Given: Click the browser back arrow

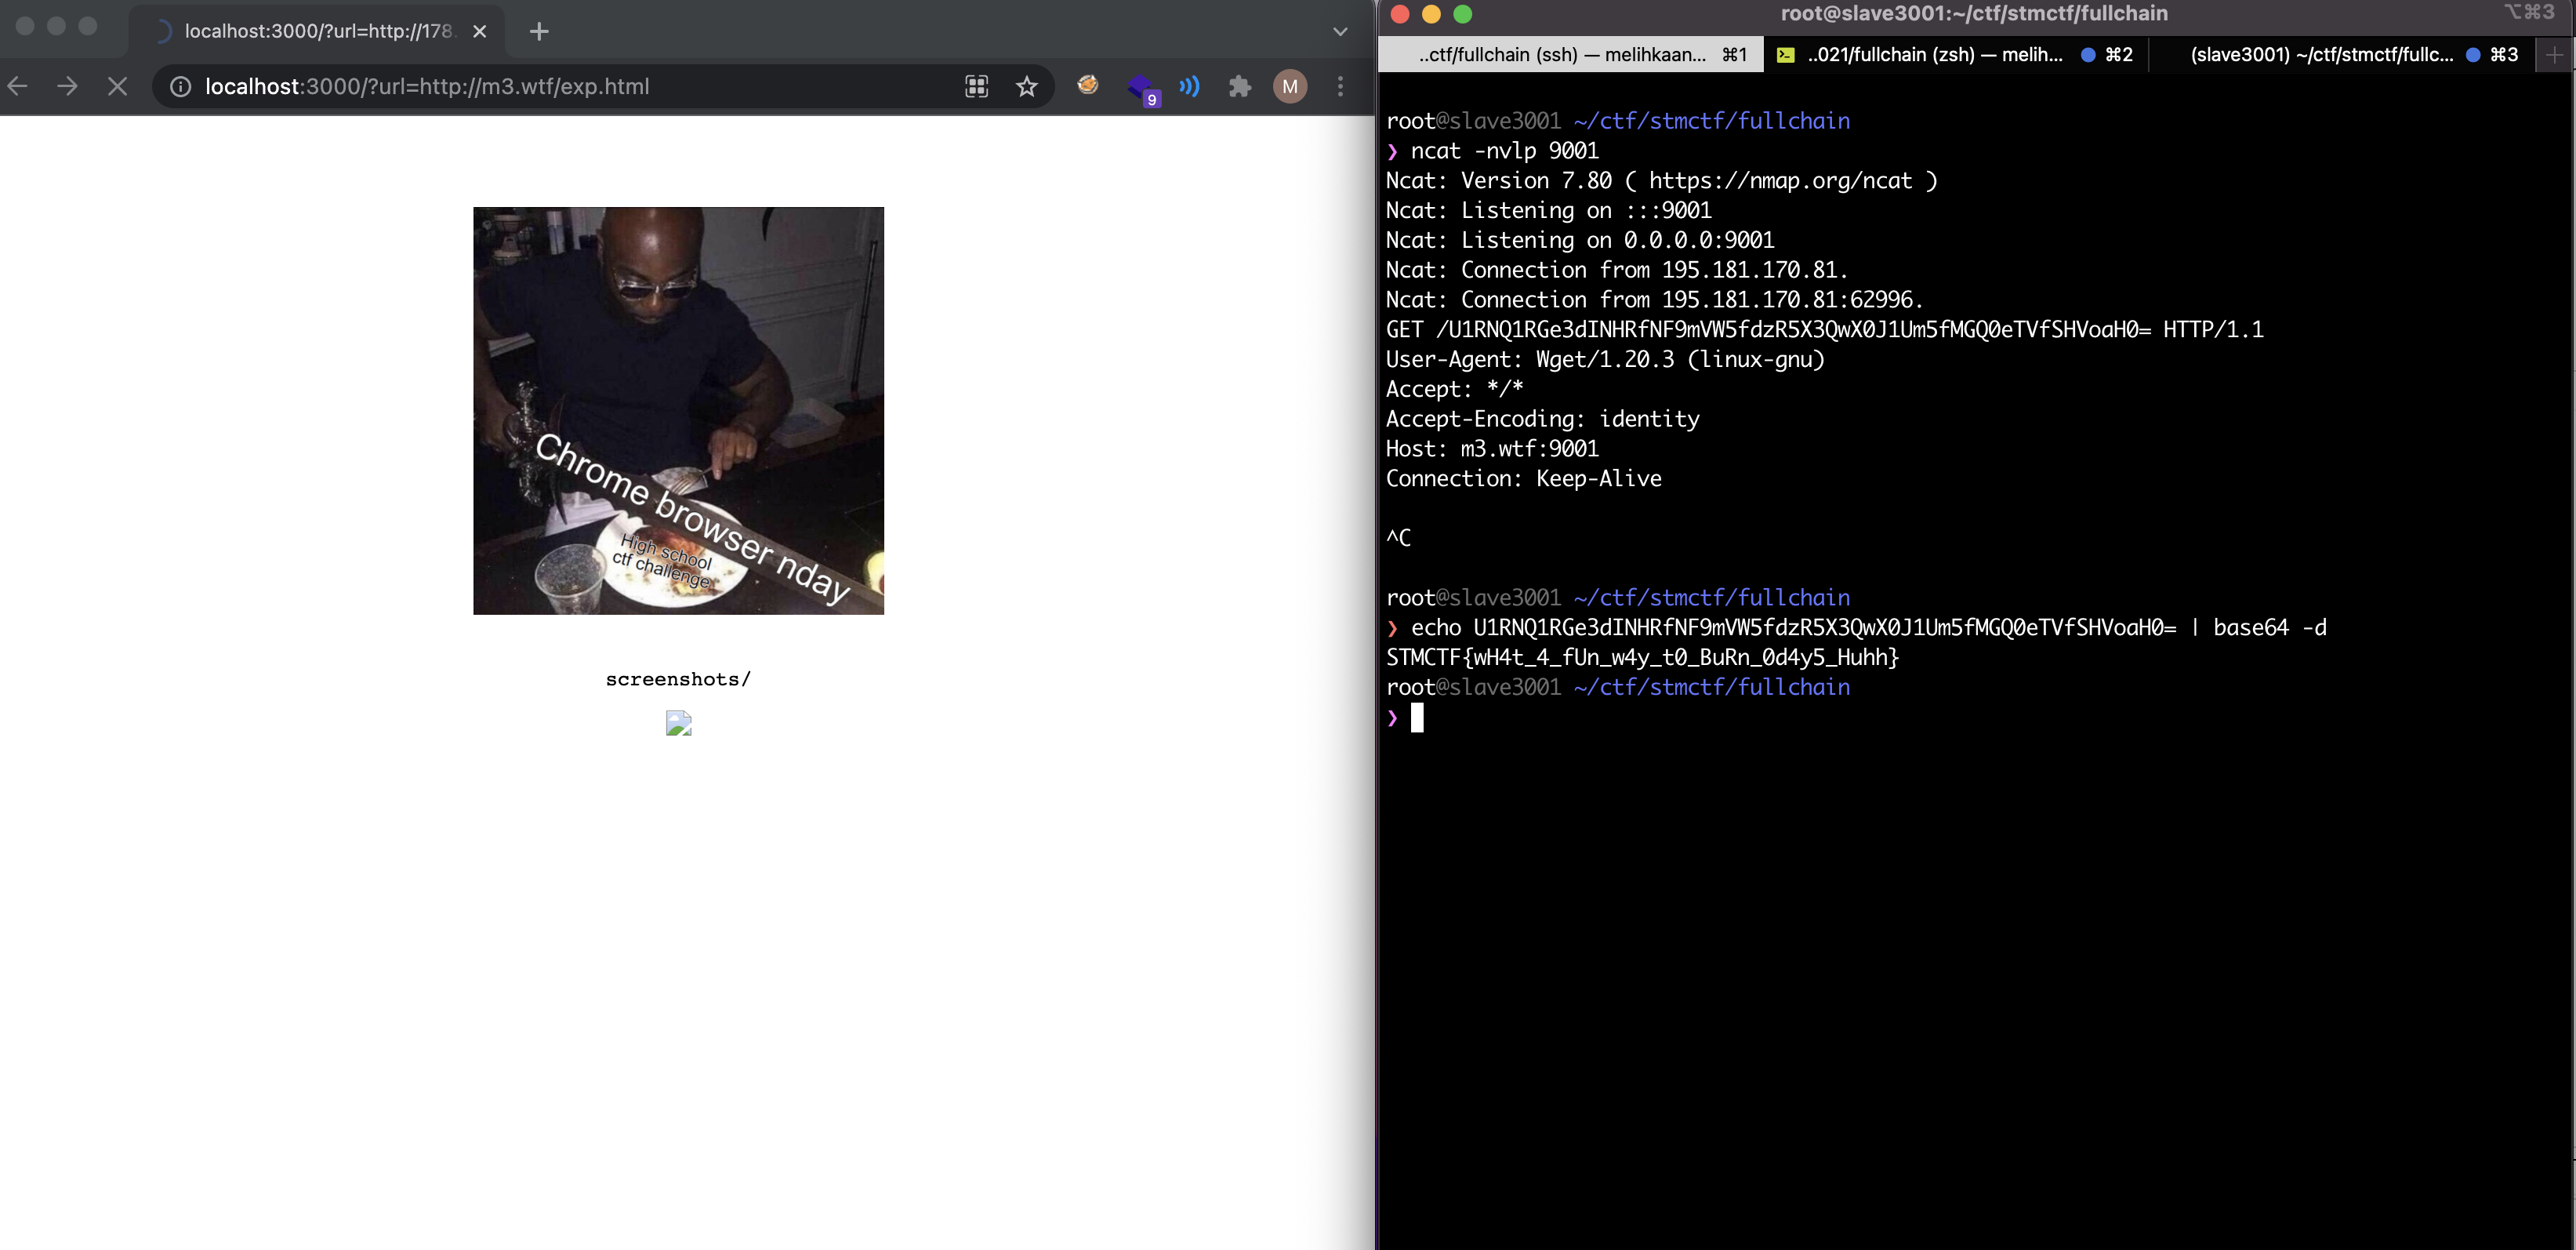Looking at the screenshot, I should (18, 87).
